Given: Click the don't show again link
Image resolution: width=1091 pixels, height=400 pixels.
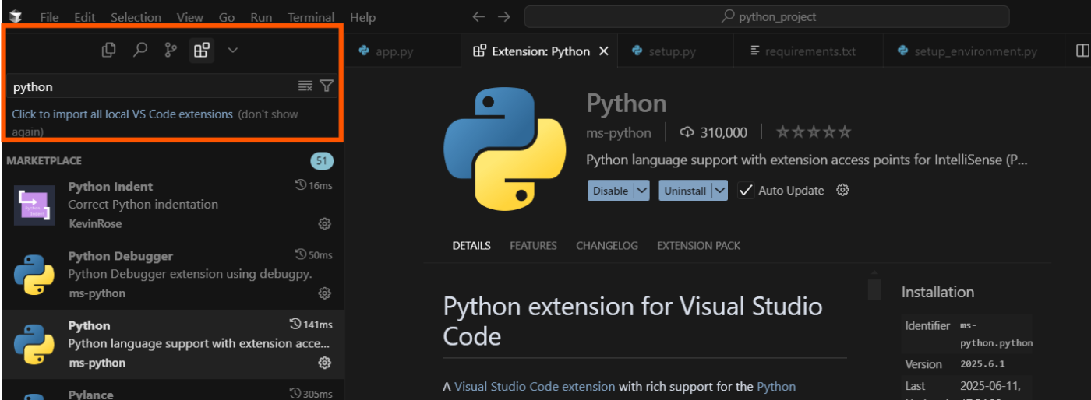Looking at the screenshot, I should click(x=155, y=123).
